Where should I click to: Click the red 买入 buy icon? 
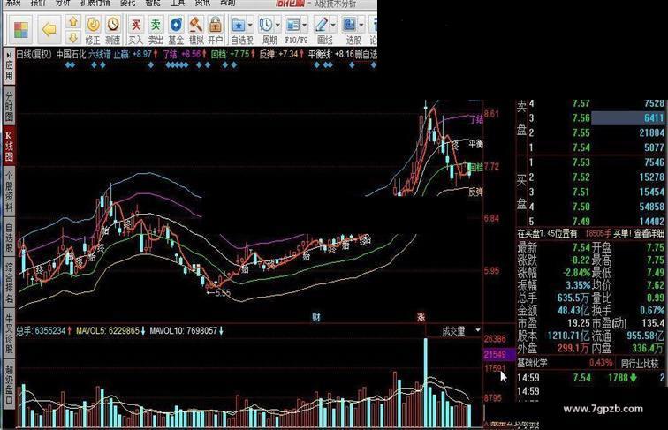pos(136,25)
